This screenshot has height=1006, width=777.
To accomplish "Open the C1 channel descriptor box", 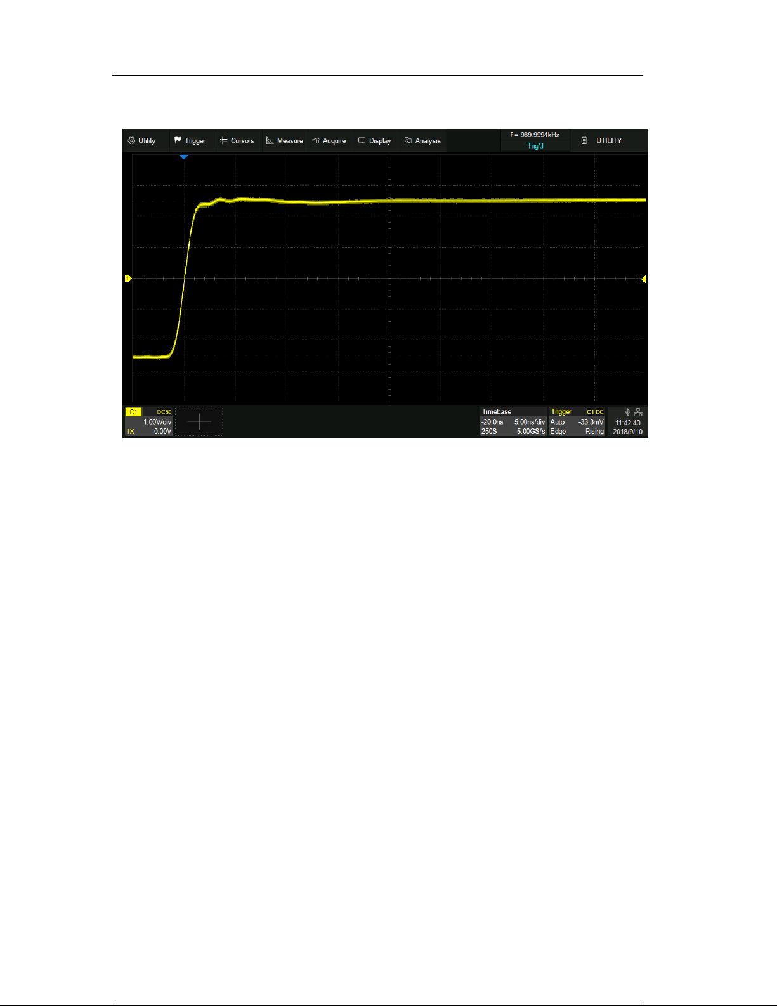I will click(148, 421).
